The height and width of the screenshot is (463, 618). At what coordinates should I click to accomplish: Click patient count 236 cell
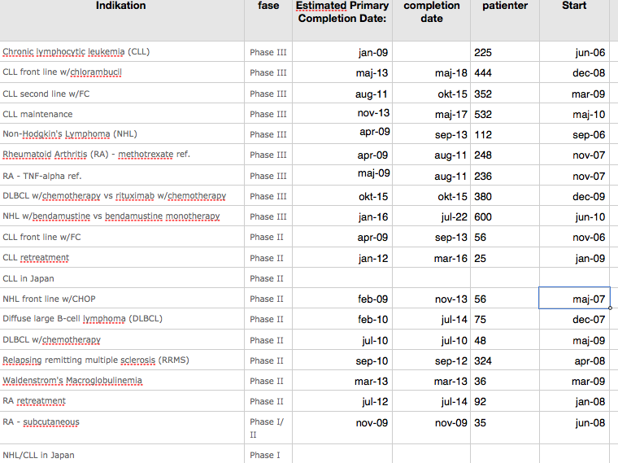click(x=505, y=176)
